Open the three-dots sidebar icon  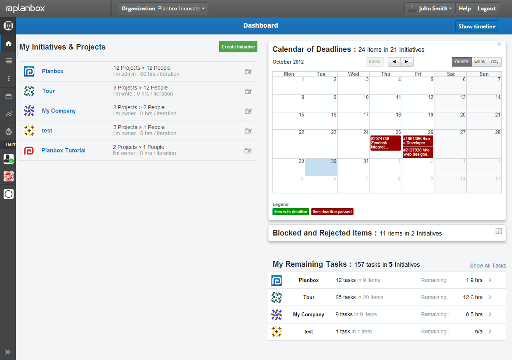coord(8,78)
